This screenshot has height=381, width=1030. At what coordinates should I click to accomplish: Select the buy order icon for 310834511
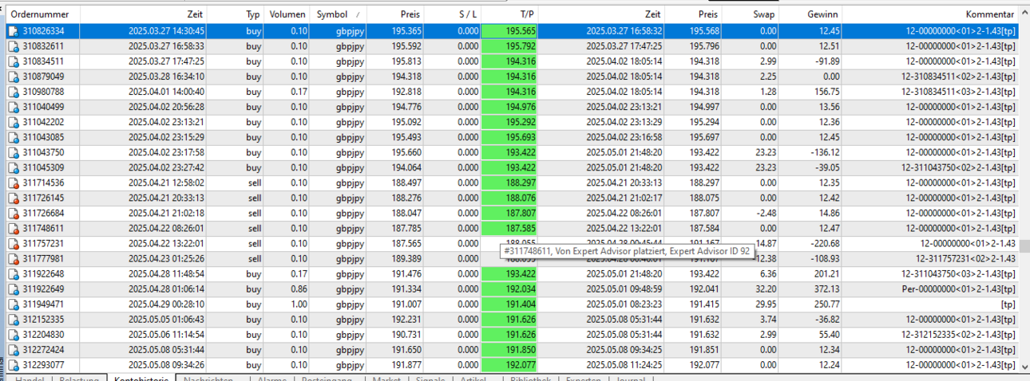pos(14,61)
